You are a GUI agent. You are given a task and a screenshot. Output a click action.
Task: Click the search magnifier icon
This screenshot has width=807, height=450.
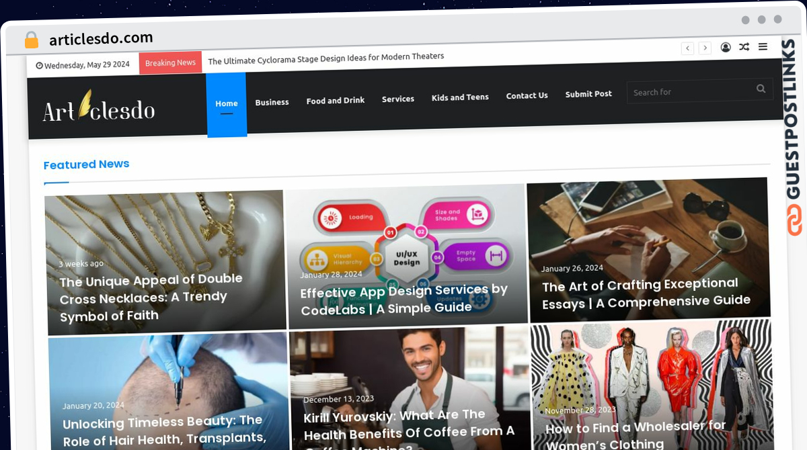[761, 88]
